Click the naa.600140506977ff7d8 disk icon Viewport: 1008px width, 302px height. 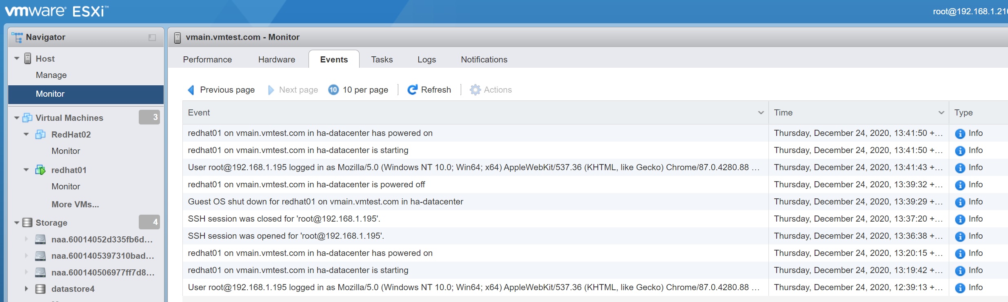tap(40, 272)
